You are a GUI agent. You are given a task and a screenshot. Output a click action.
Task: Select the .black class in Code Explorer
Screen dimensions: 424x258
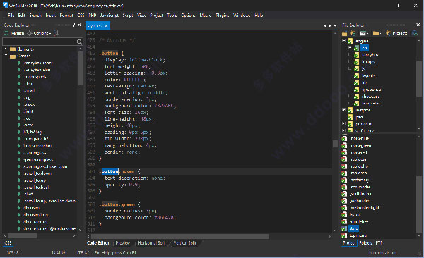[29, 104]
